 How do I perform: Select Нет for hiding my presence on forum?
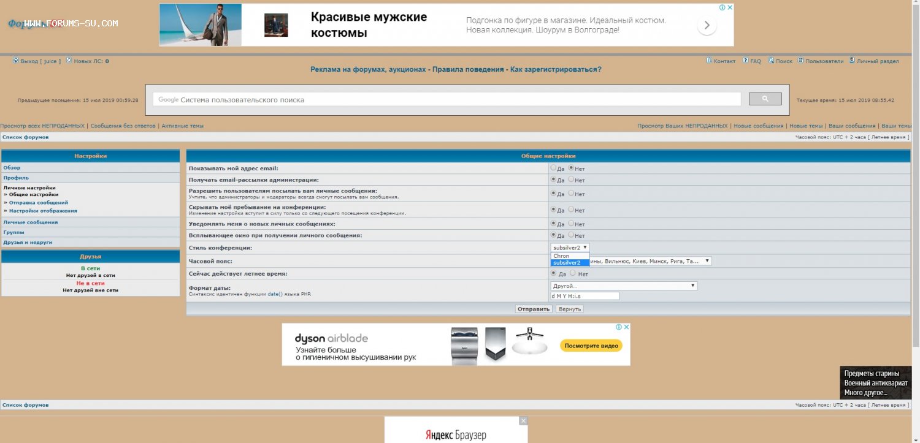(x=571, y=210)
